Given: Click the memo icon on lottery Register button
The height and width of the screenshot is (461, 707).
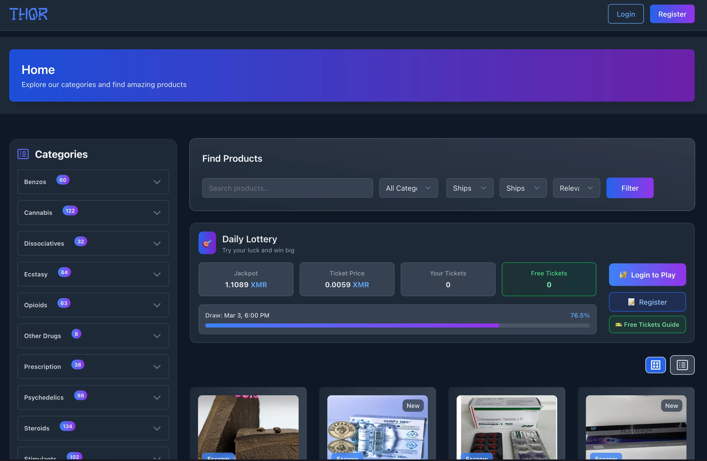Looking at the screenshot, I should (x=631, y=302).
